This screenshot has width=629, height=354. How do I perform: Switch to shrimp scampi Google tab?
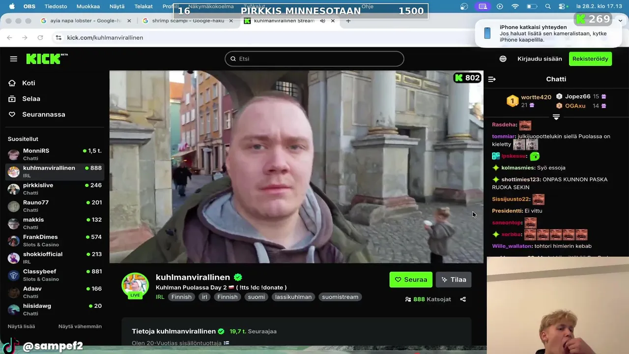188,21
